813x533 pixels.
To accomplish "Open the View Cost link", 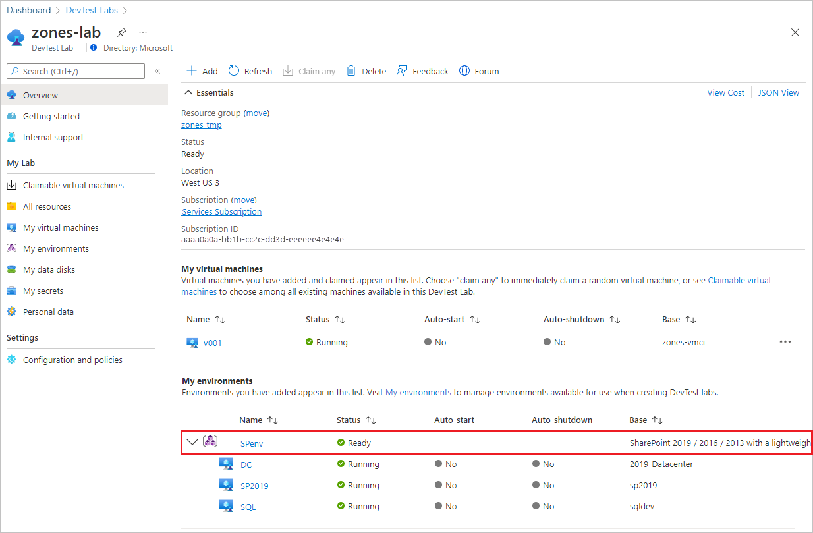I will pyautogui.click(x=725, y=92).
